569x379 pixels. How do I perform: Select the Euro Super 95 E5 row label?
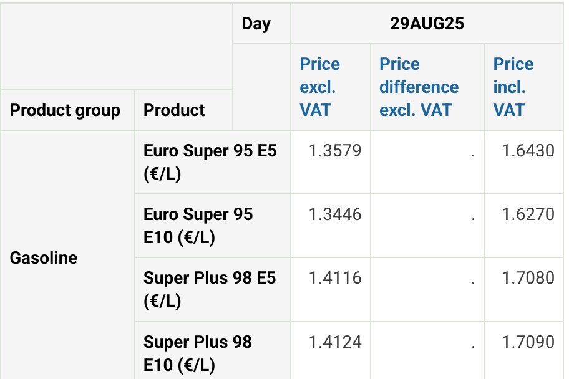(x=210, y=162)
